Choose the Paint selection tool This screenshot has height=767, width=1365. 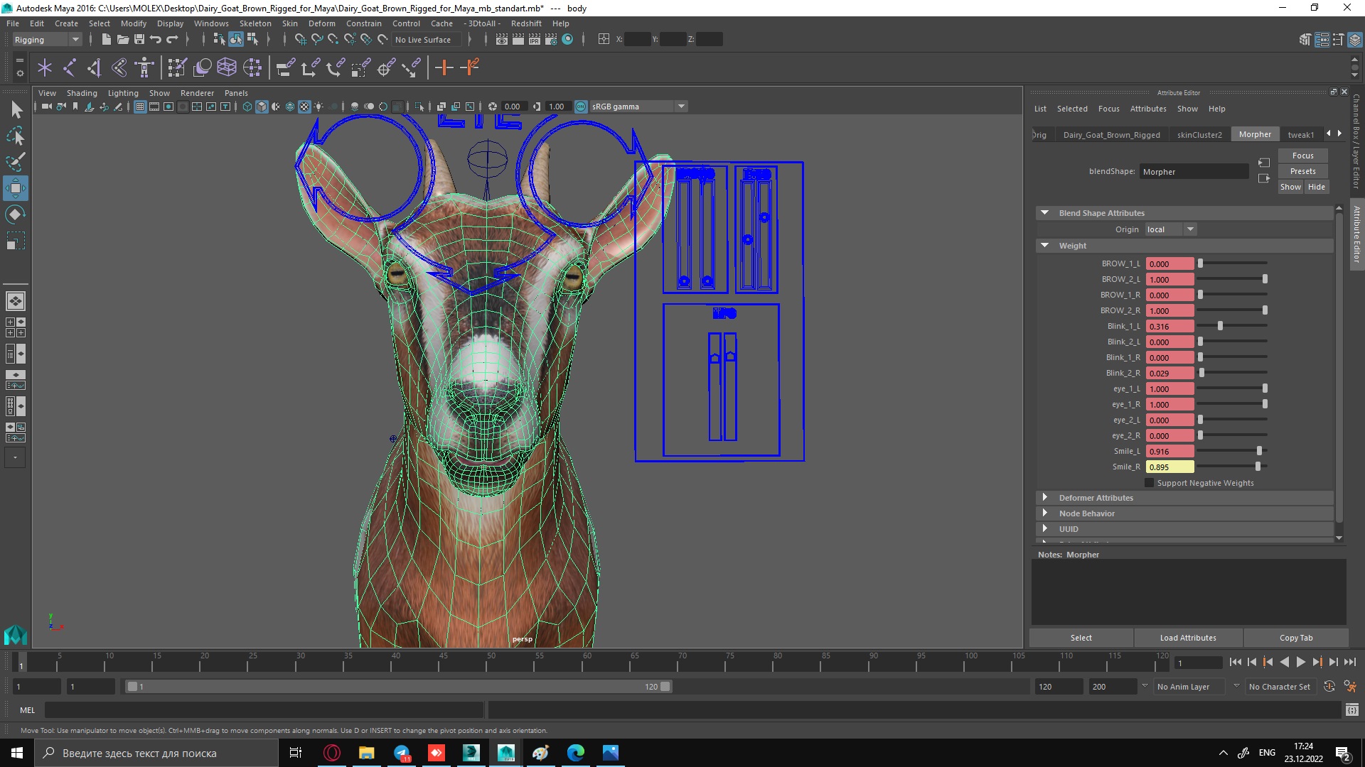click(16, 161)
